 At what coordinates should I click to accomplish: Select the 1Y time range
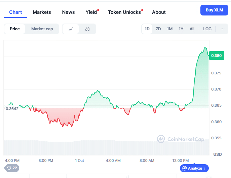pos(181,29)
